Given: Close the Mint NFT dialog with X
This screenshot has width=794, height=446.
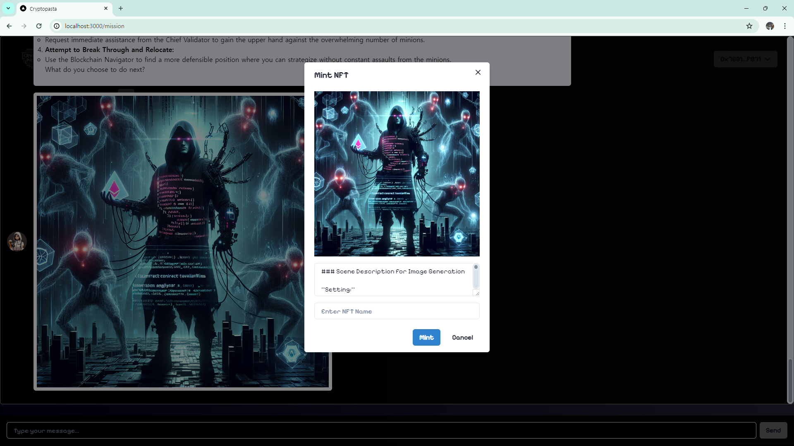Looking at the screenshot, I should pos(478,72).
